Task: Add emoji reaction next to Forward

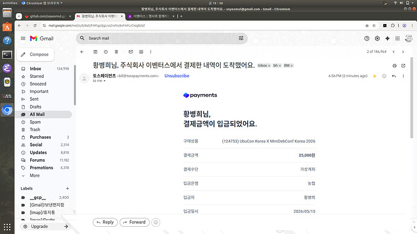Action: tap(155, 223)
